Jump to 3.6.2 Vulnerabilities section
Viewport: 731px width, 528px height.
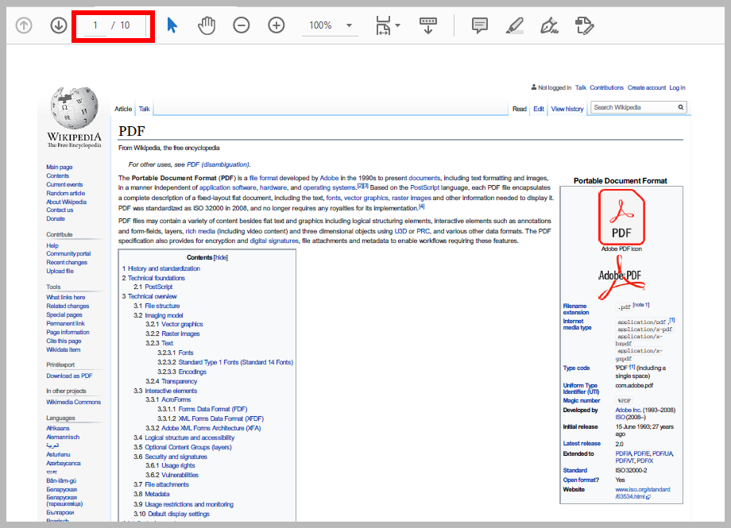point(180,475)
